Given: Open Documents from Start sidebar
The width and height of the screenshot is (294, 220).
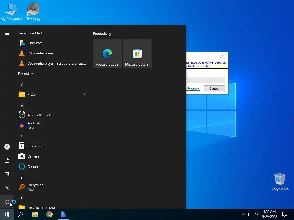Looking at the screenshot, I should point(7,160).
